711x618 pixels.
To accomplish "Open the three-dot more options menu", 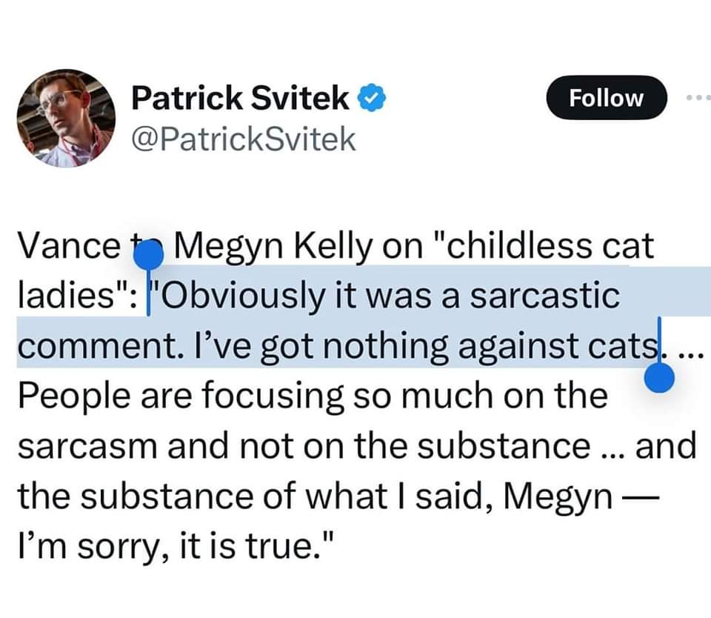I will pos(698,98).
